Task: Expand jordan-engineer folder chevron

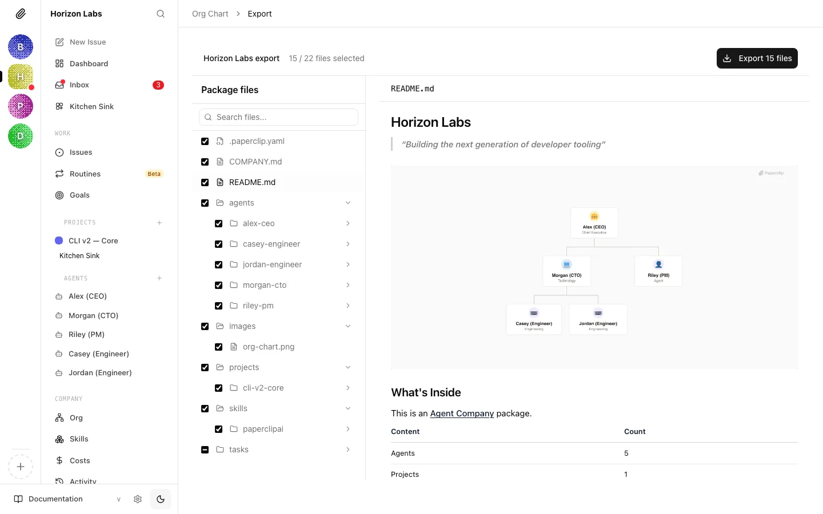Action: [x=348, y=264]
